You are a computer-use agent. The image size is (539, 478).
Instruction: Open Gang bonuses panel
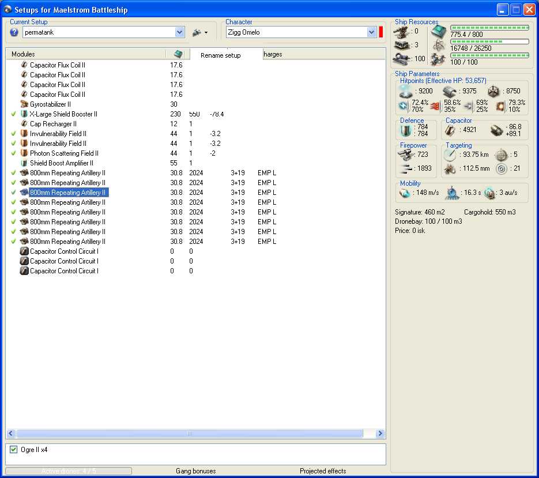click(195, 471)
